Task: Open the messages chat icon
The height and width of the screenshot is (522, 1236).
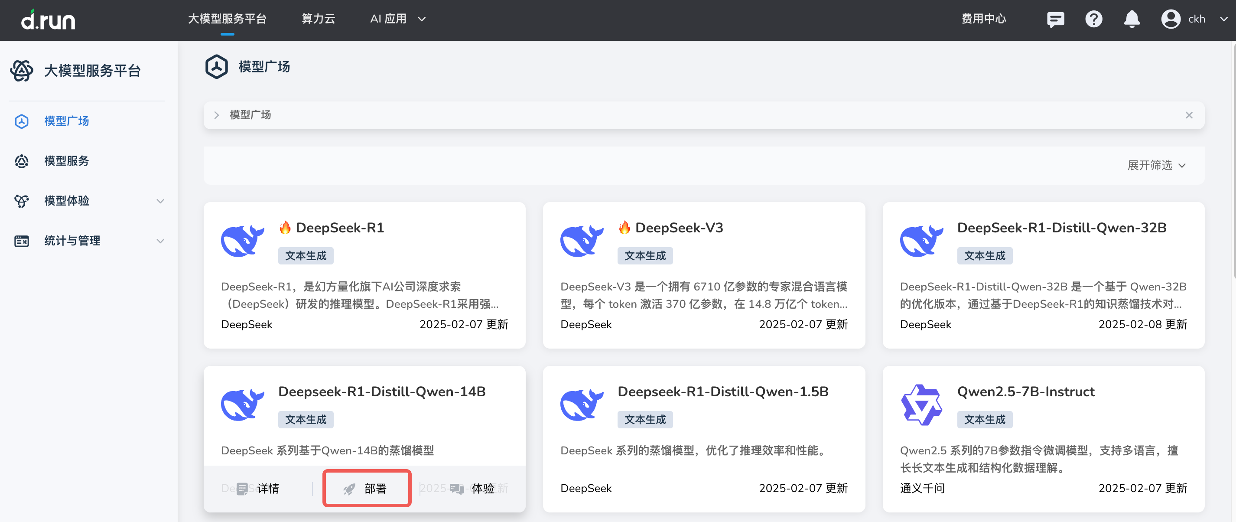Action: tap(1055, 19)
